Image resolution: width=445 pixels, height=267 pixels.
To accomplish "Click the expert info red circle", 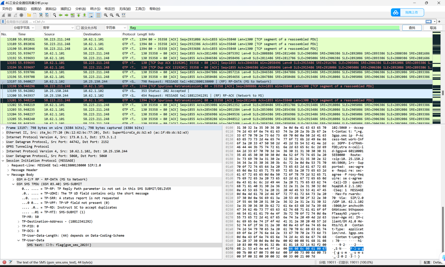I will (4, 262).
